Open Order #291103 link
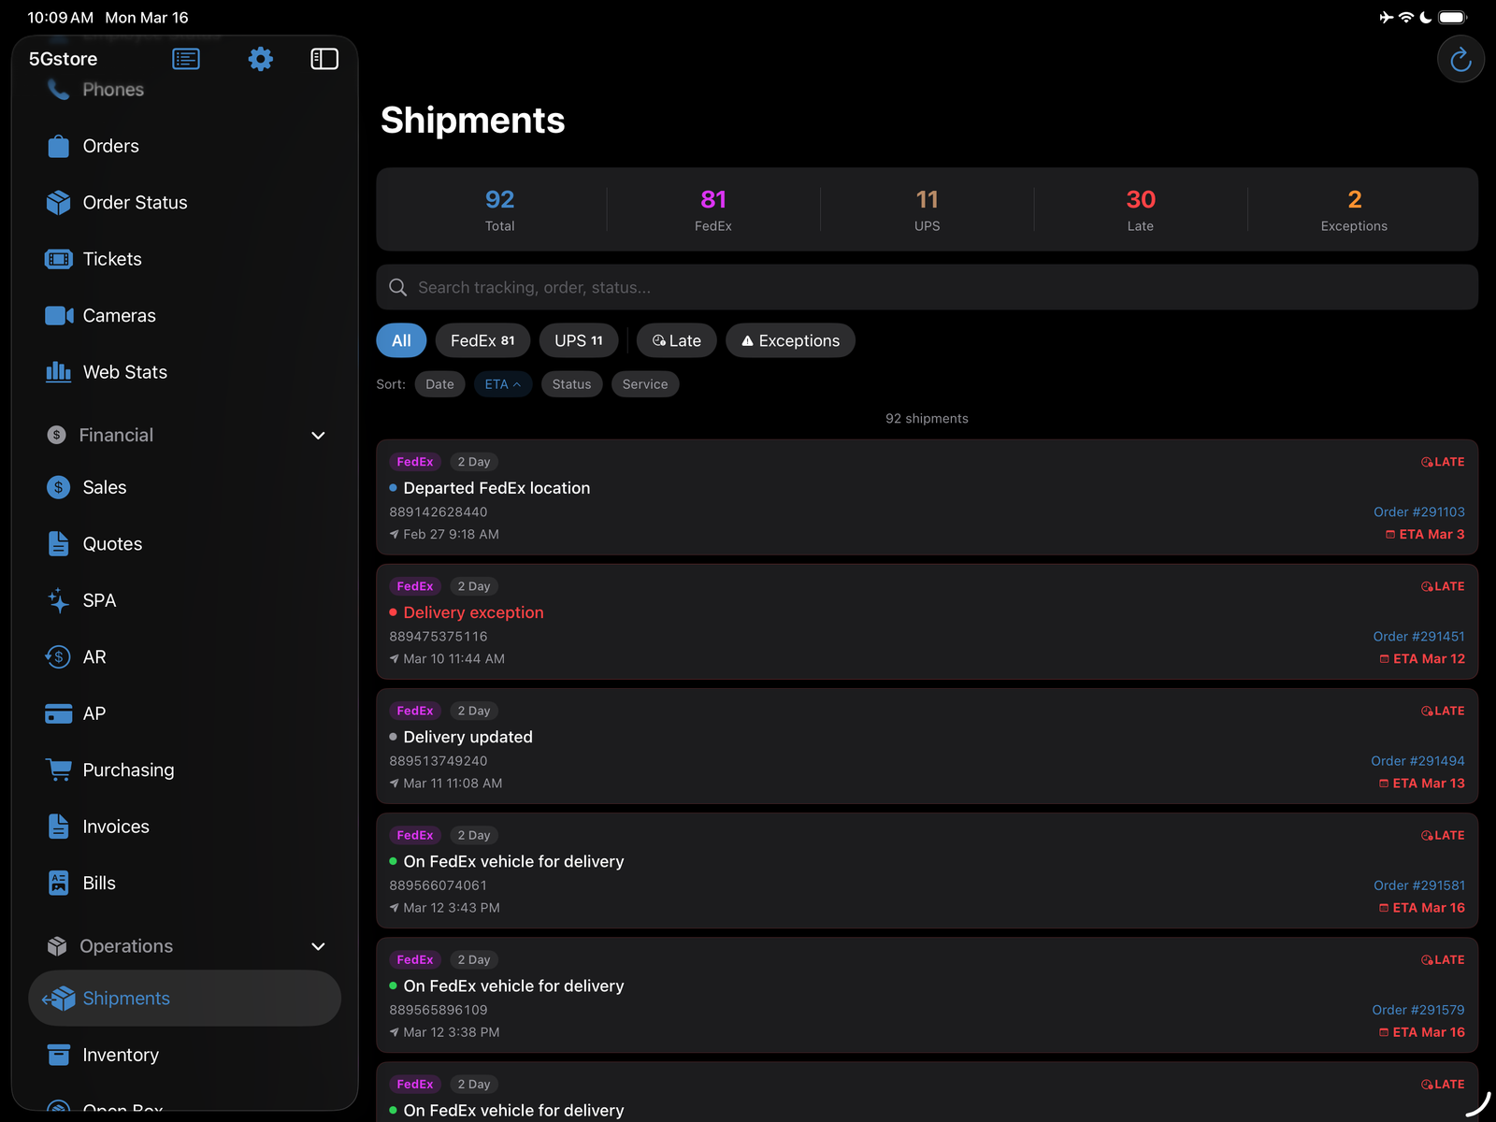This screenshot has height=1122, width=1496. click(1418, 511)
